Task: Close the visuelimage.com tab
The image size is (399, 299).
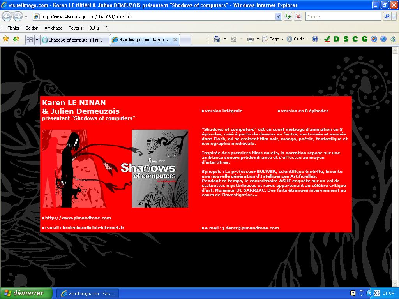Action: 175,40
